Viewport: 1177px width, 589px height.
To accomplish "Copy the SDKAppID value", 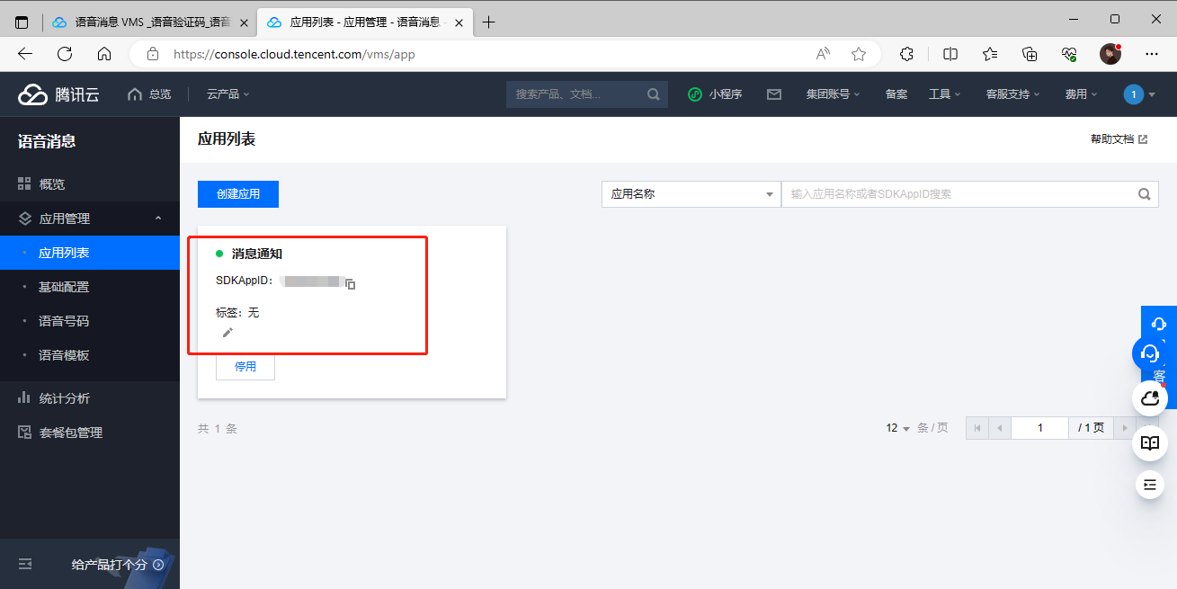I will [x=351, y=283].
